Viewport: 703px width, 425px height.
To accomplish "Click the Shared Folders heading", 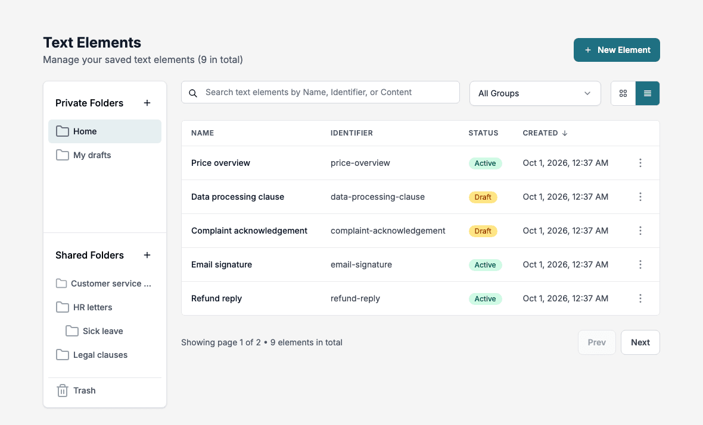I will coord(90,255).
